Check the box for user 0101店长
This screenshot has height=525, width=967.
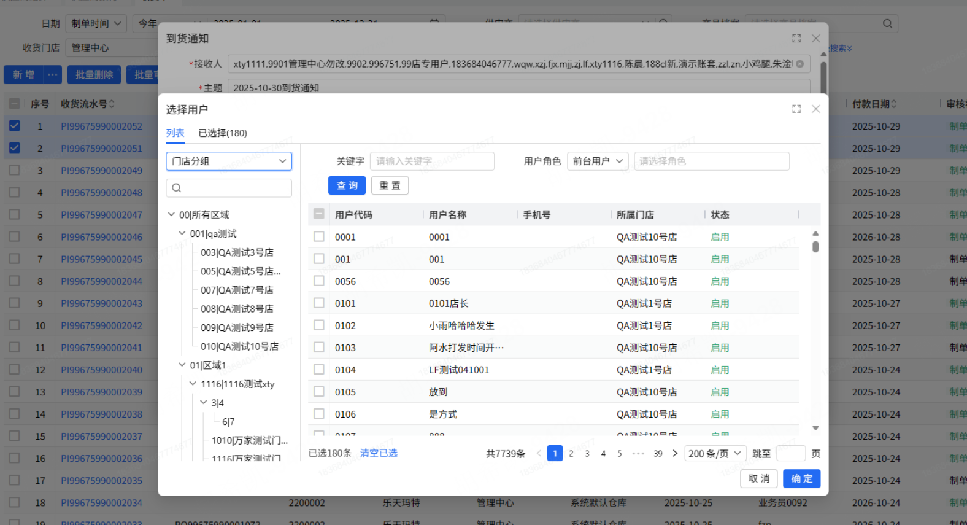(x=319, y=303)
